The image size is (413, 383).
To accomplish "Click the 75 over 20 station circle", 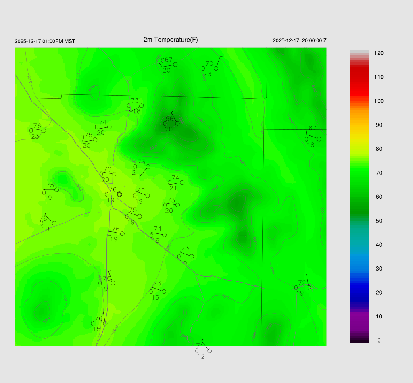I will tap(96, 140).
